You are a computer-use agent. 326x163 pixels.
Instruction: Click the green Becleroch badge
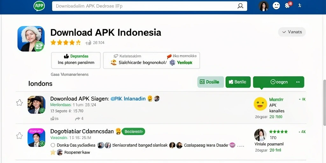point(133,131)
